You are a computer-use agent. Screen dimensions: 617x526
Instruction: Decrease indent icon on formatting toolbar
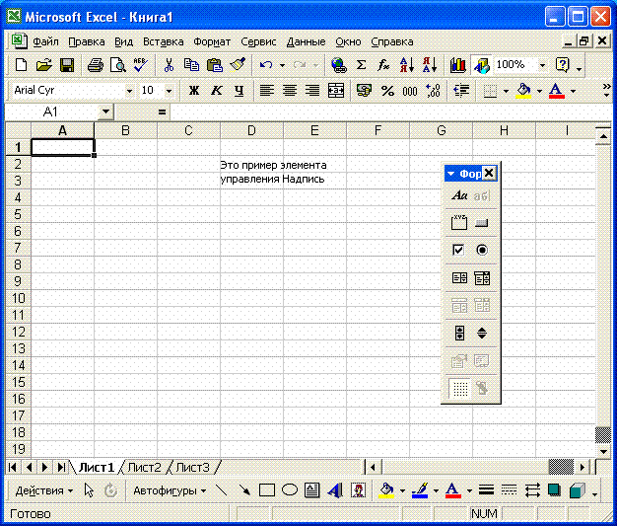coord(461,91)
